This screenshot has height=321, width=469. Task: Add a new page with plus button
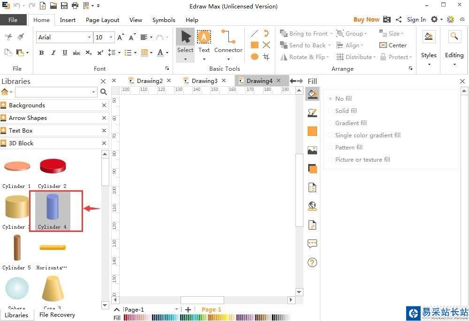tap(188, 310)
